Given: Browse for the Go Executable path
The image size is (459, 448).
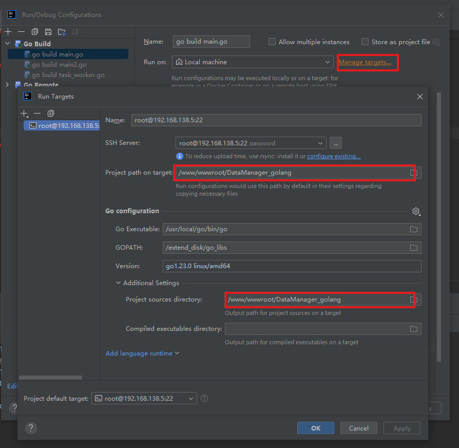Looking at the screenshot, I should (414, 229).
